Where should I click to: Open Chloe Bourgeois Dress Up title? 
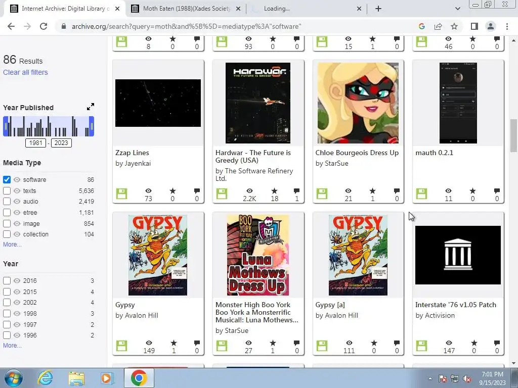point(357,153)
